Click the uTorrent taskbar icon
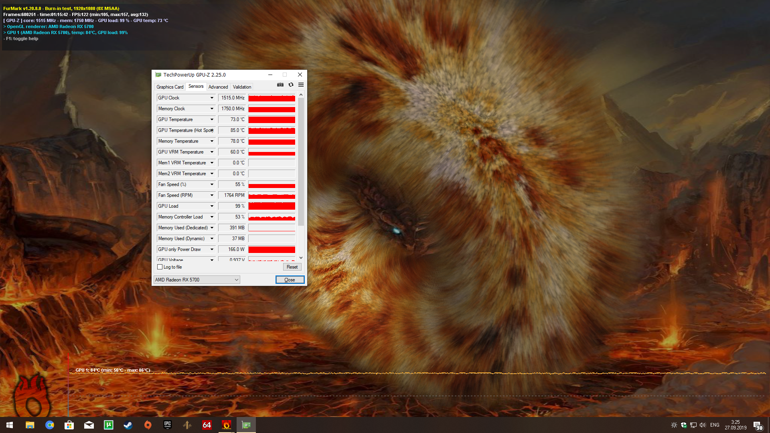The width and height of the screenshot is (770, 433). pyautogui.click(x=108, y=425)
